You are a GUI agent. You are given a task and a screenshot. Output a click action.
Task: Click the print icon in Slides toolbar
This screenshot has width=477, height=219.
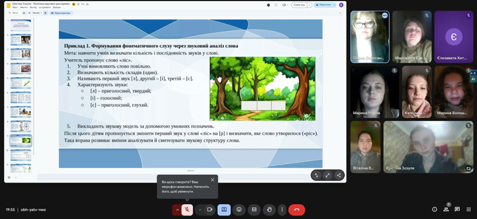[23, 13]
